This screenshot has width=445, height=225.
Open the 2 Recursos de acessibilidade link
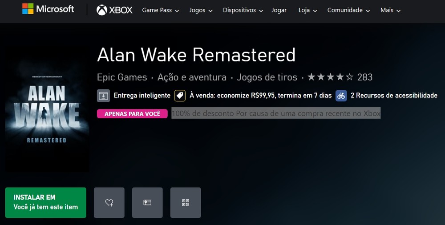coord(394,95)
